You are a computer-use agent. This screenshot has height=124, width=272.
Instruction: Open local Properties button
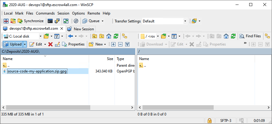click(73, 44)
